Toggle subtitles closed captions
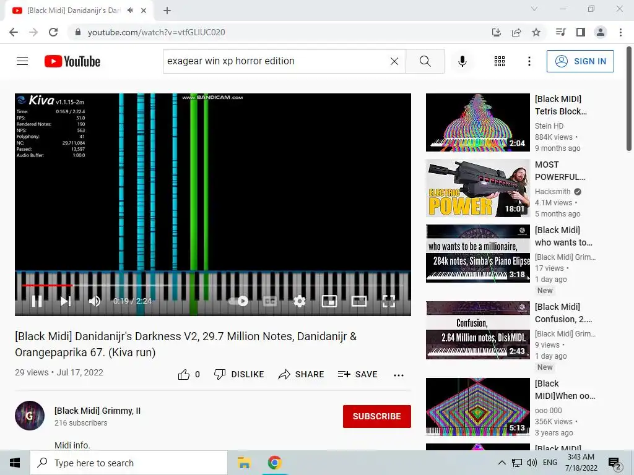 [270, 301]
